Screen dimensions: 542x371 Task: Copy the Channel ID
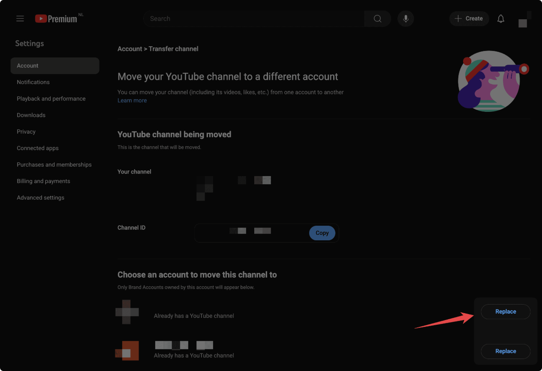click(x=322, y=233)
